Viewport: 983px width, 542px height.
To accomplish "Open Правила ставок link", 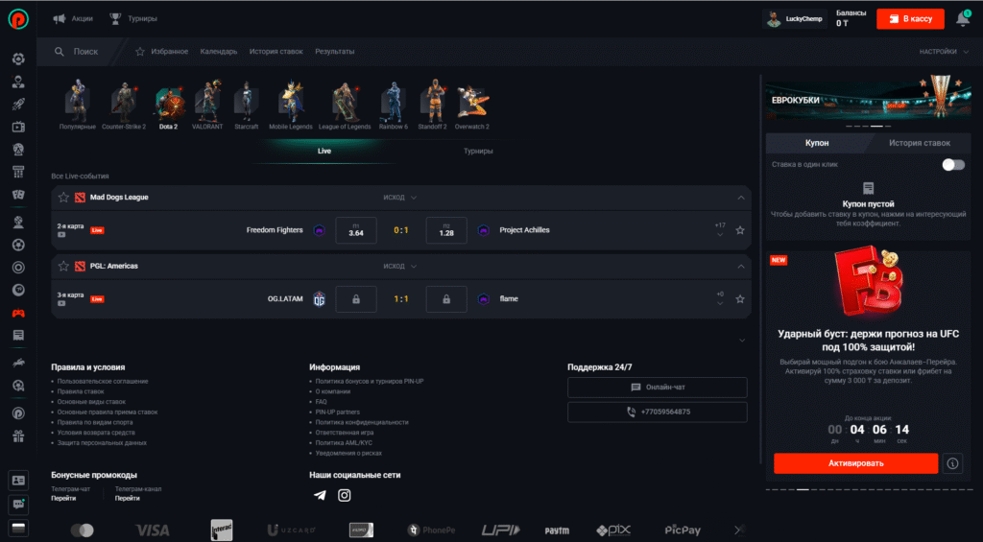I will point(81,391).
